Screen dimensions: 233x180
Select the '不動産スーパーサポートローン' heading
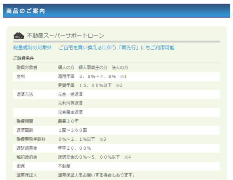(x=65, y=36)
